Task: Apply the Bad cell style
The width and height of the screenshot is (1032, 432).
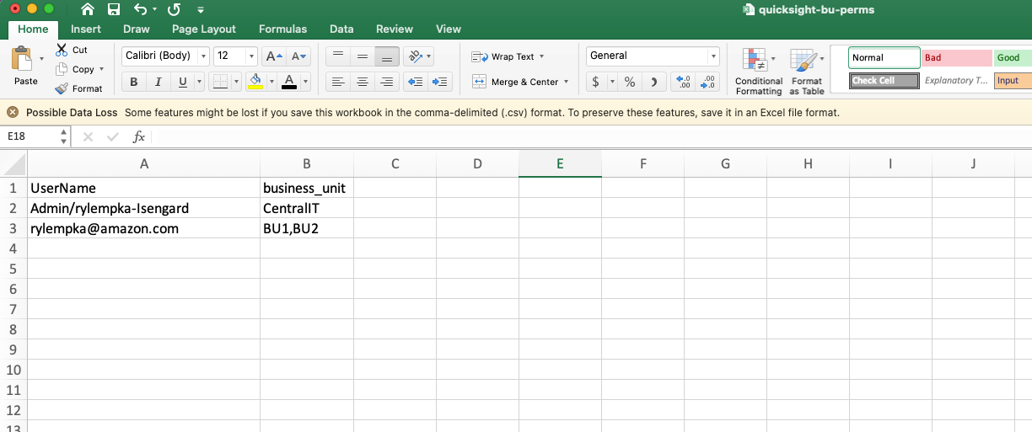Action: coord(955,58)
